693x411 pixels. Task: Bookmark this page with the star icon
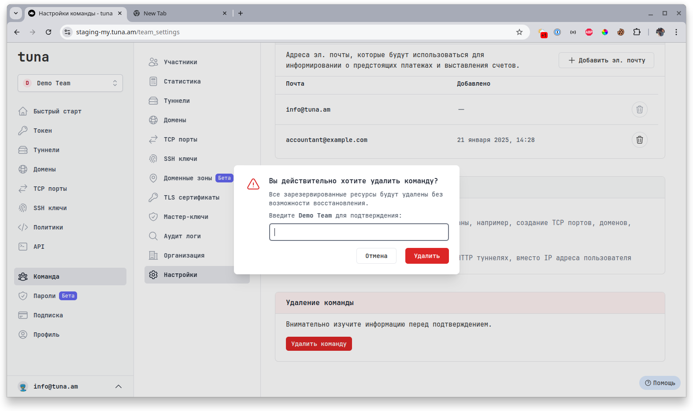[x=519, y=32]
